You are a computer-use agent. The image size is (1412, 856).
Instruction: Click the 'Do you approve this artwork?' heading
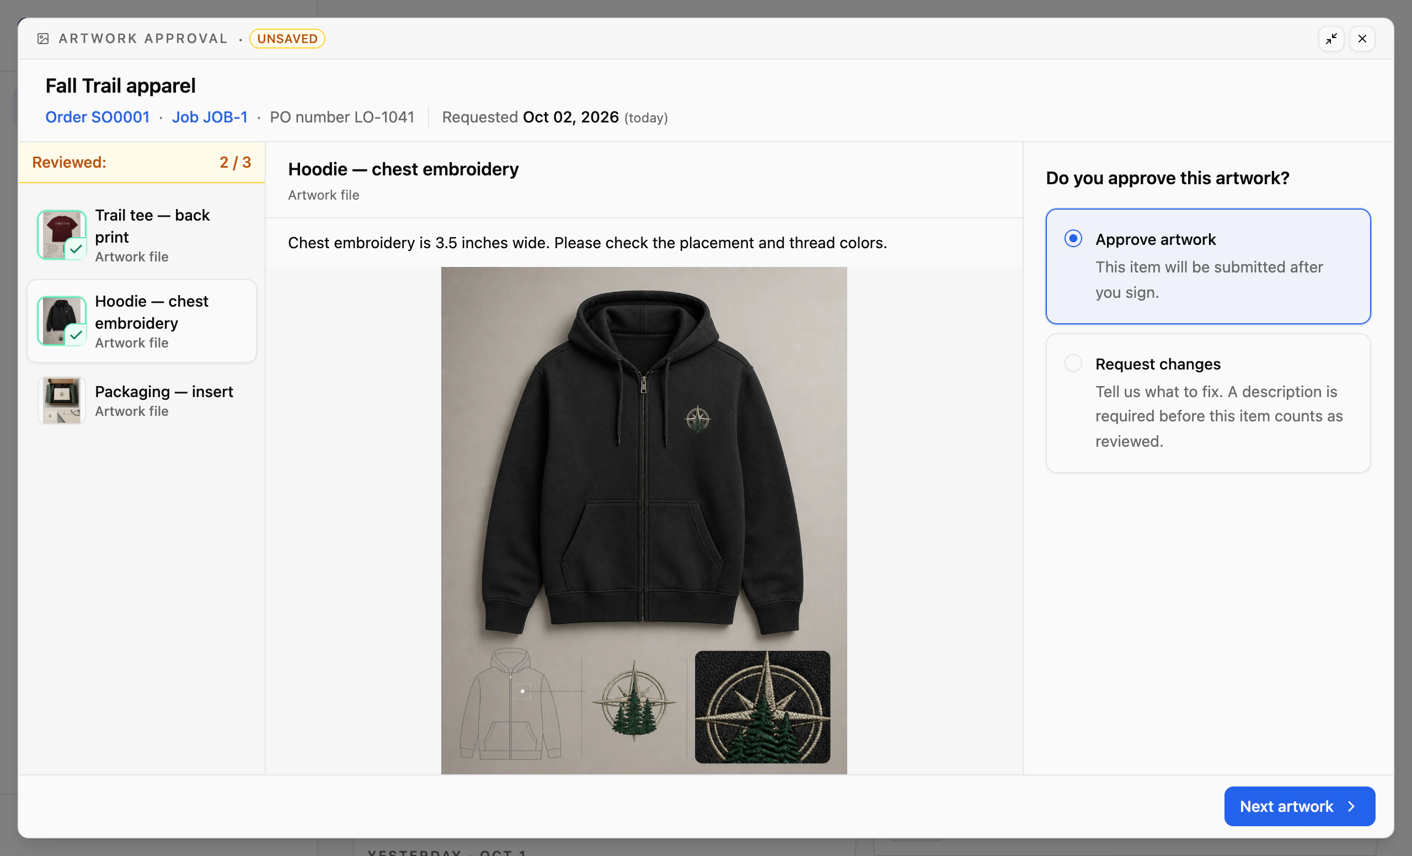click(1167, 178)
